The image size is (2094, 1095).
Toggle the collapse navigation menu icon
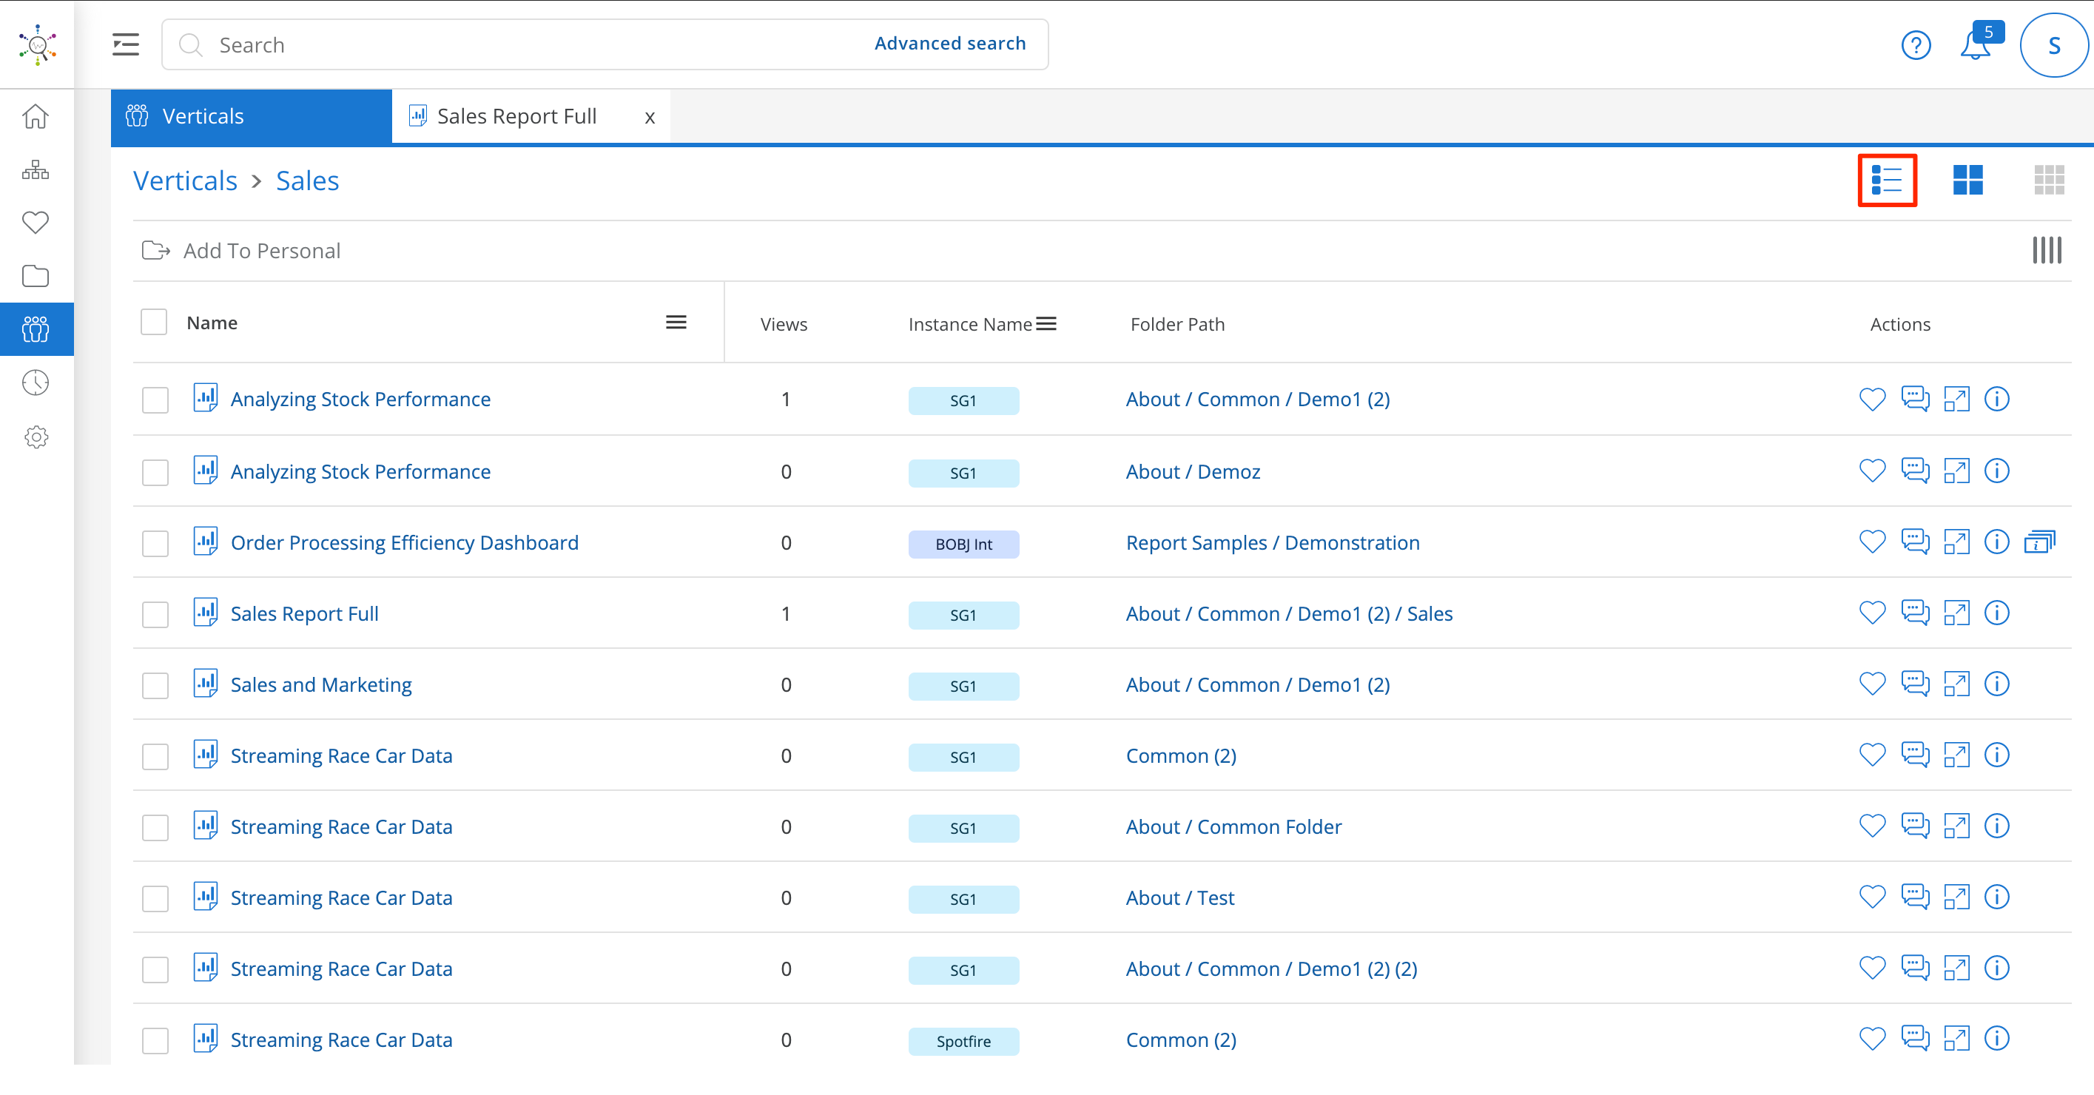(125, 44)
